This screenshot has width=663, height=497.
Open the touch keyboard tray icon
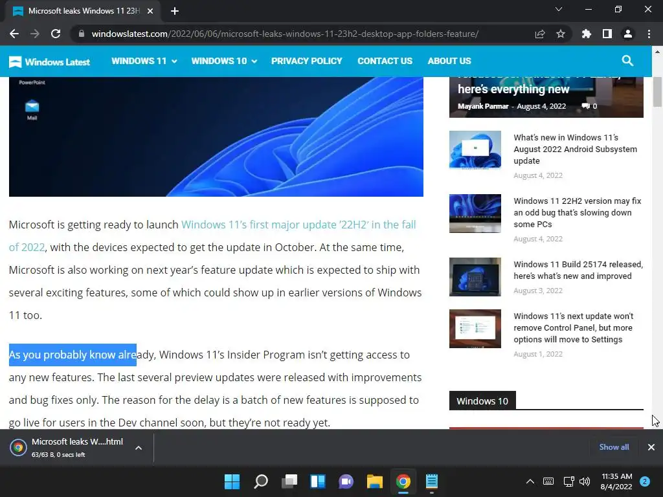tap(548, 481)
